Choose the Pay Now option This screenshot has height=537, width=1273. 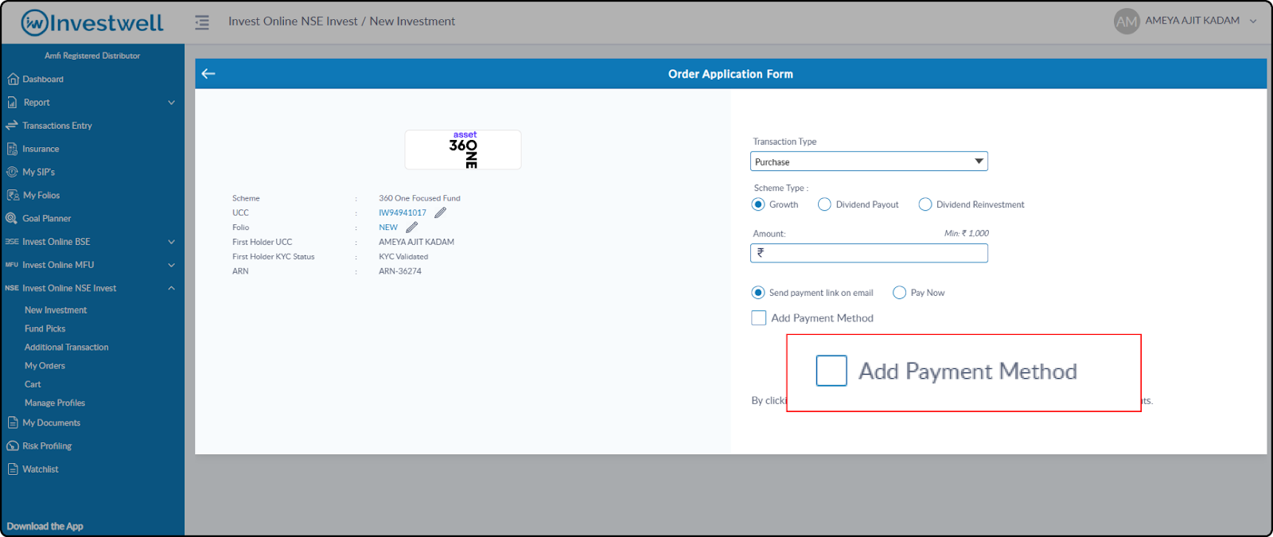click(900, 293)
